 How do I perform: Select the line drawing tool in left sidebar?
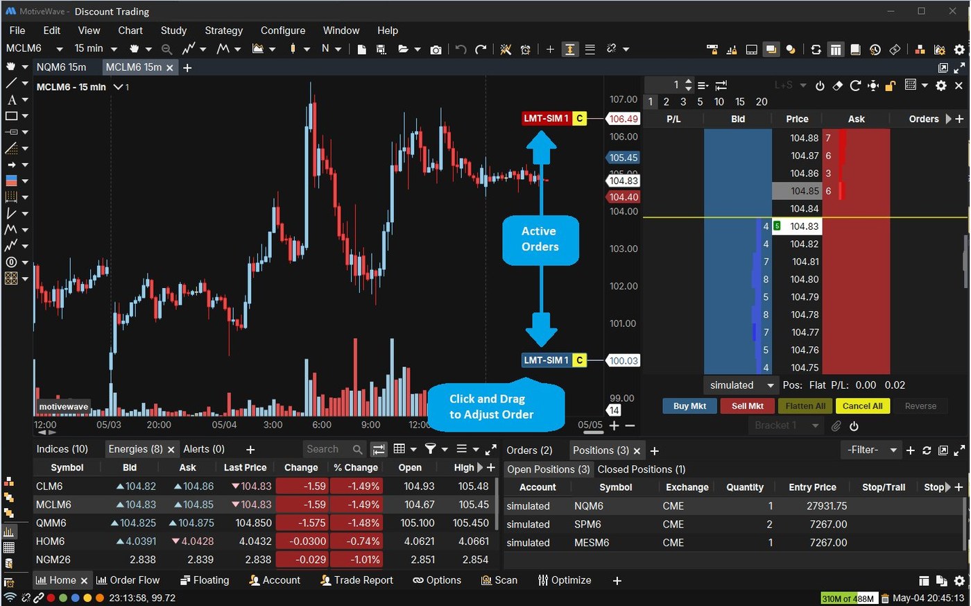pyautogui.click(x=12, y=83)
